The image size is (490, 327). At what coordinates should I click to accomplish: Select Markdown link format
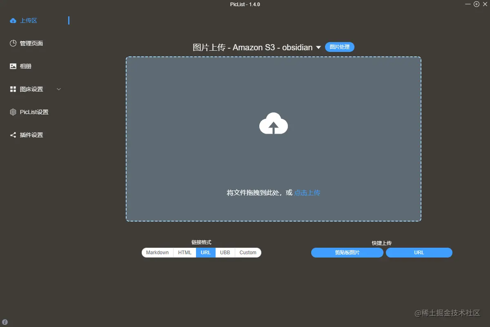[x=158, y=253]
